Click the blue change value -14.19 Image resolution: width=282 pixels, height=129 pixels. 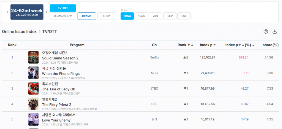(244, 119)
